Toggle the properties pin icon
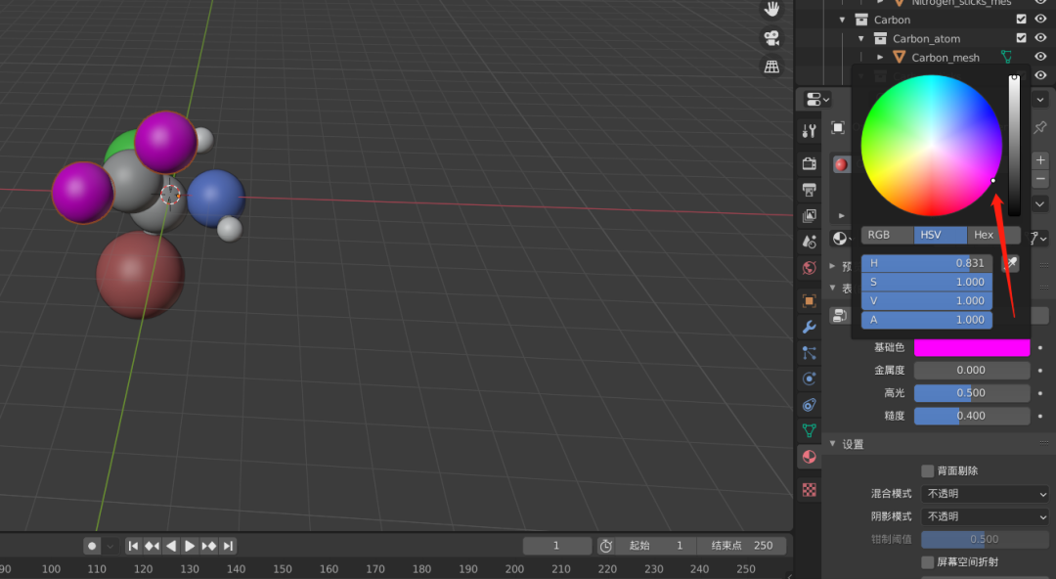 coord(1040,127)
